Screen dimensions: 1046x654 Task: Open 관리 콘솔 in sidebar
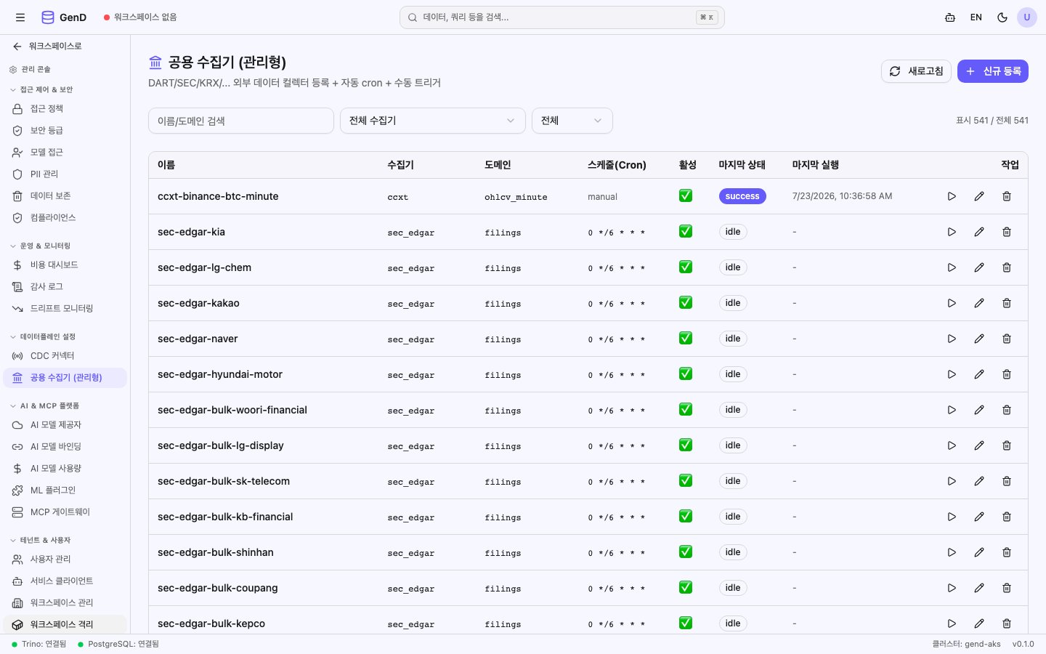tap(31, 69)
